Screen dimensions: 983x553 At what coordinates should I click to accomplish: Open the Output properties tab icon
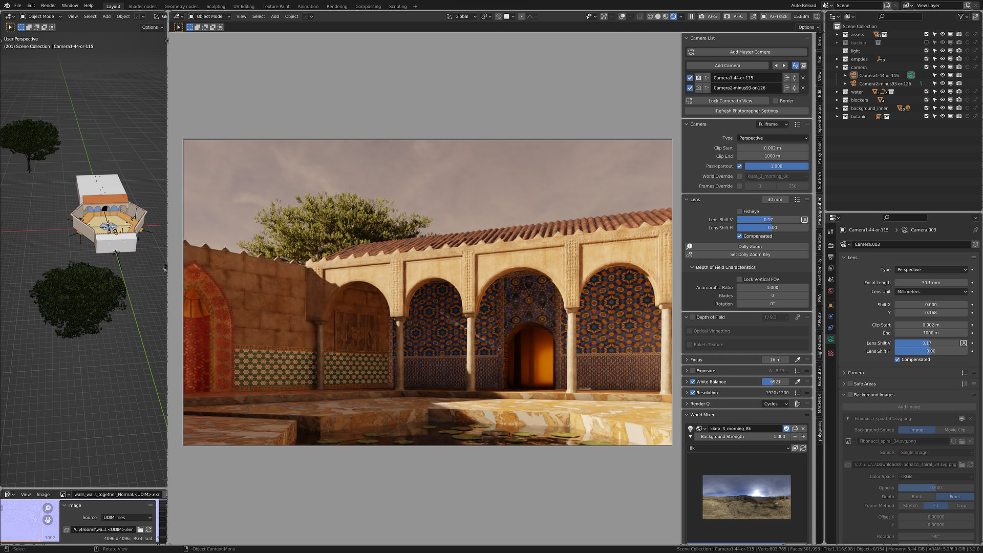pos(830,257)
